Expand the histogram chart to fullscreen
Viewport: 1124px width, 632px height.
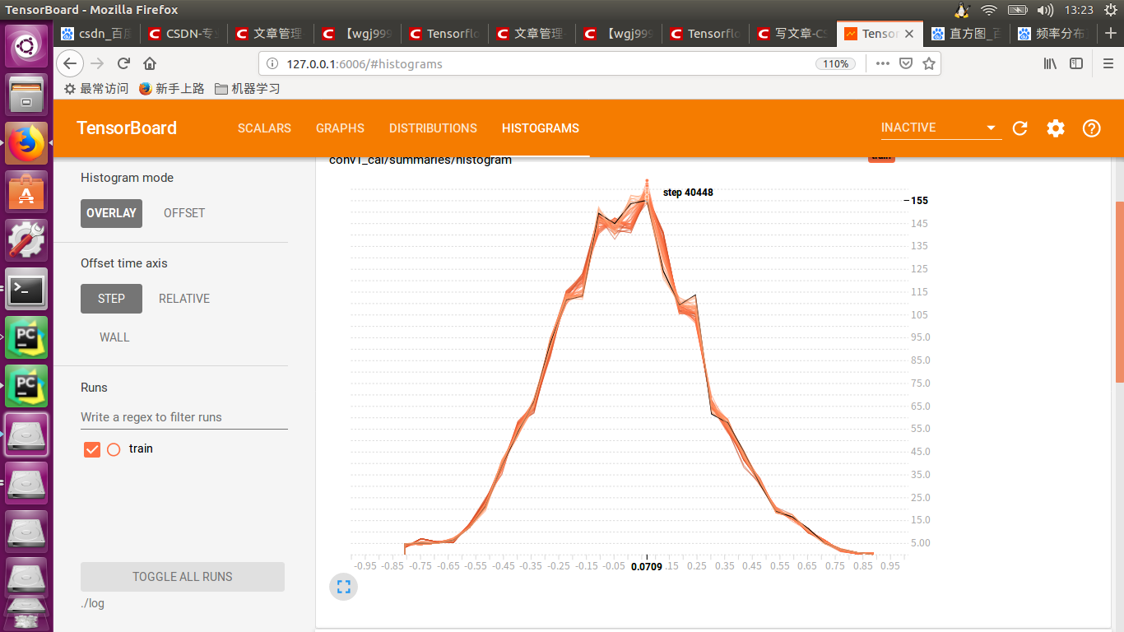pyautogui.click(x=343, y=587)
